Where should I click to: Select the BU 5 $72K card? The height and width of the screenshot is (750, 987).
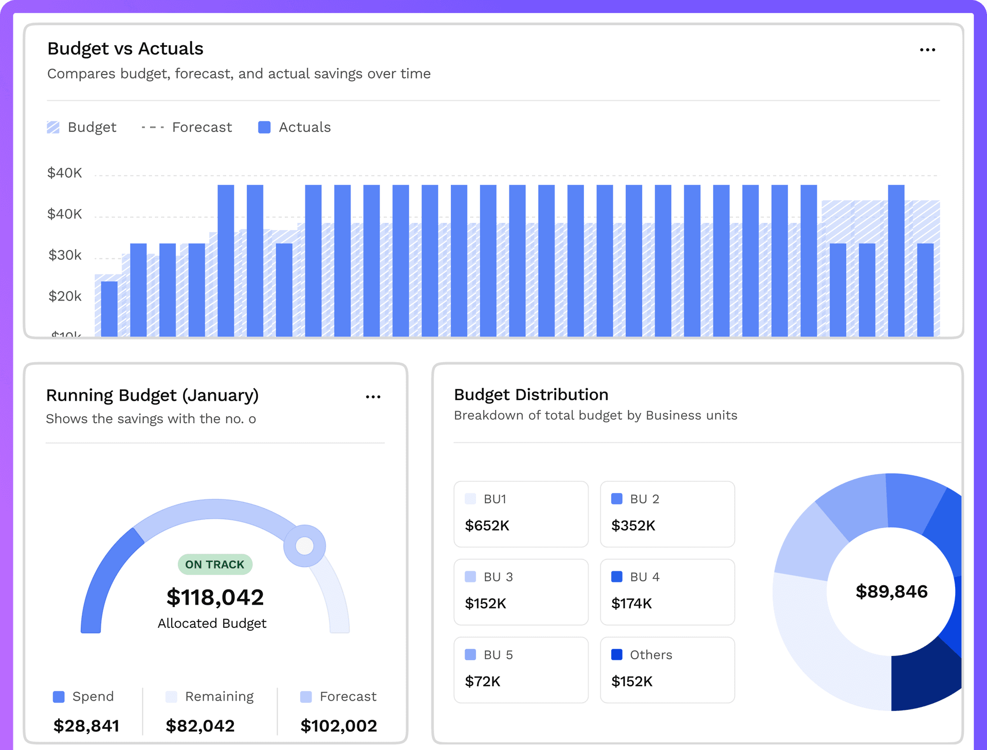[x=521, y=670]
